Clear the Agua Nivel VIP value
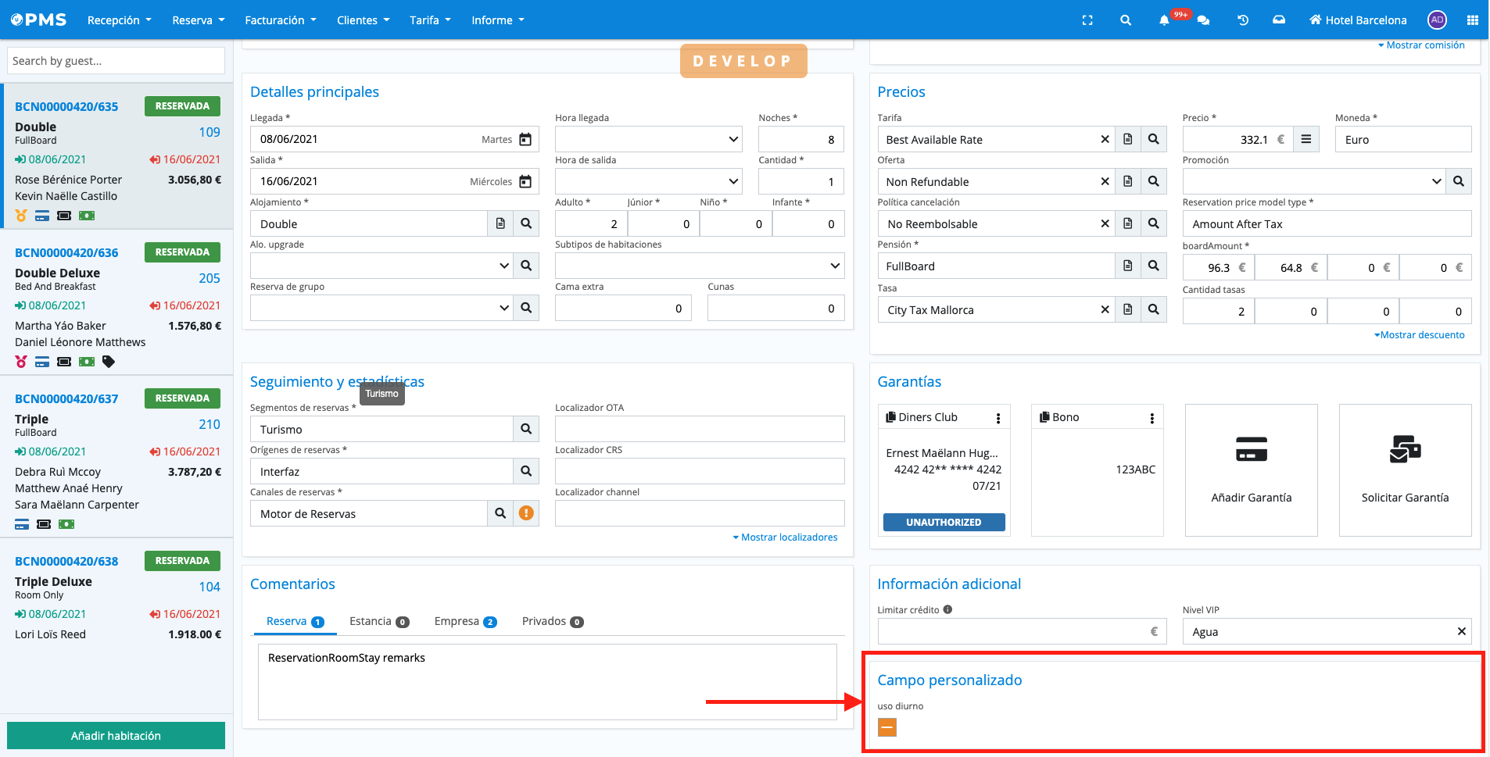 click(1461, 631)
